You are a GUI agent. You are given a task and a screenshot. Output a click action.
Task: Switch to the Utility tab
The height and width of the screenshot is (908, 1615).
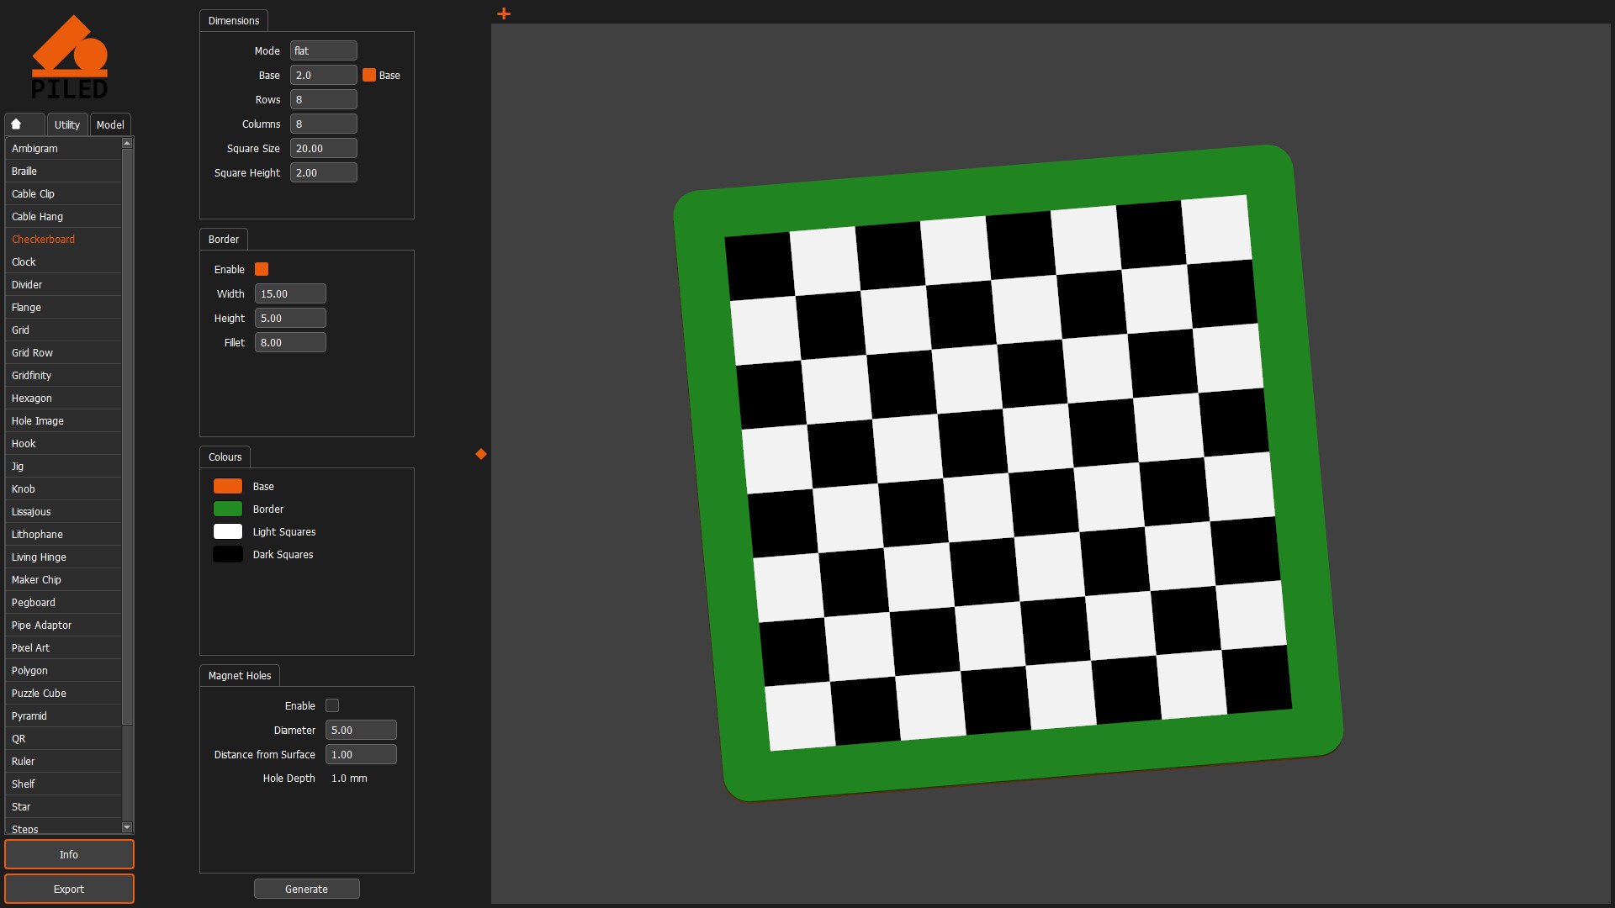click(x=67, y=124)
